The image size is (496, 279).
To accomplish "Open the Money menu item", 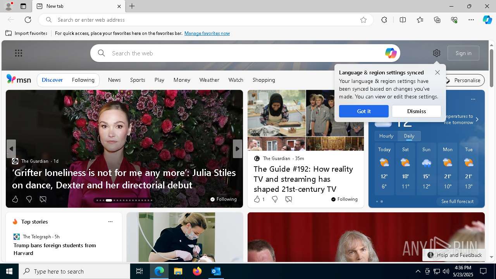I will tap(182, 80).
